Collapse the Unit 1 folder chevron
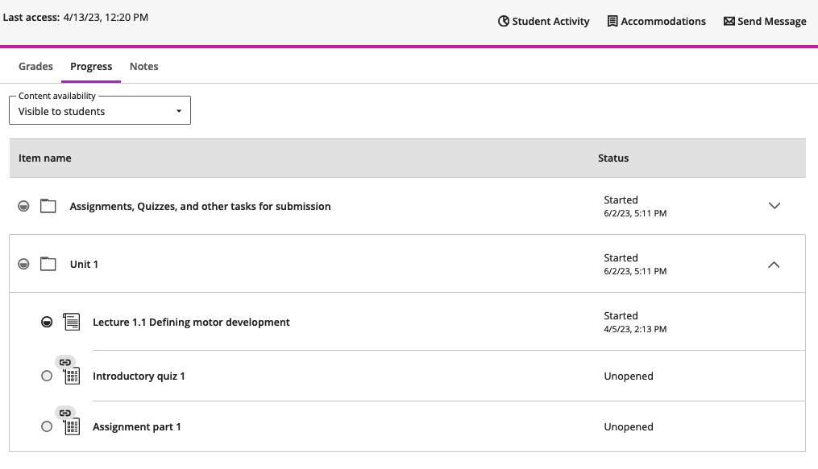 tap(774, 264)
